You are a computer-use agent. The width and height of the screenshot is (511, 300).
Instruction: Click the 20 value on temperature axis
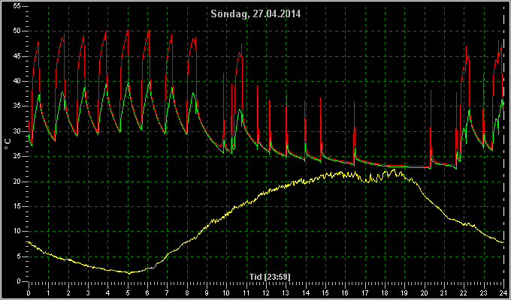(17, 181)
